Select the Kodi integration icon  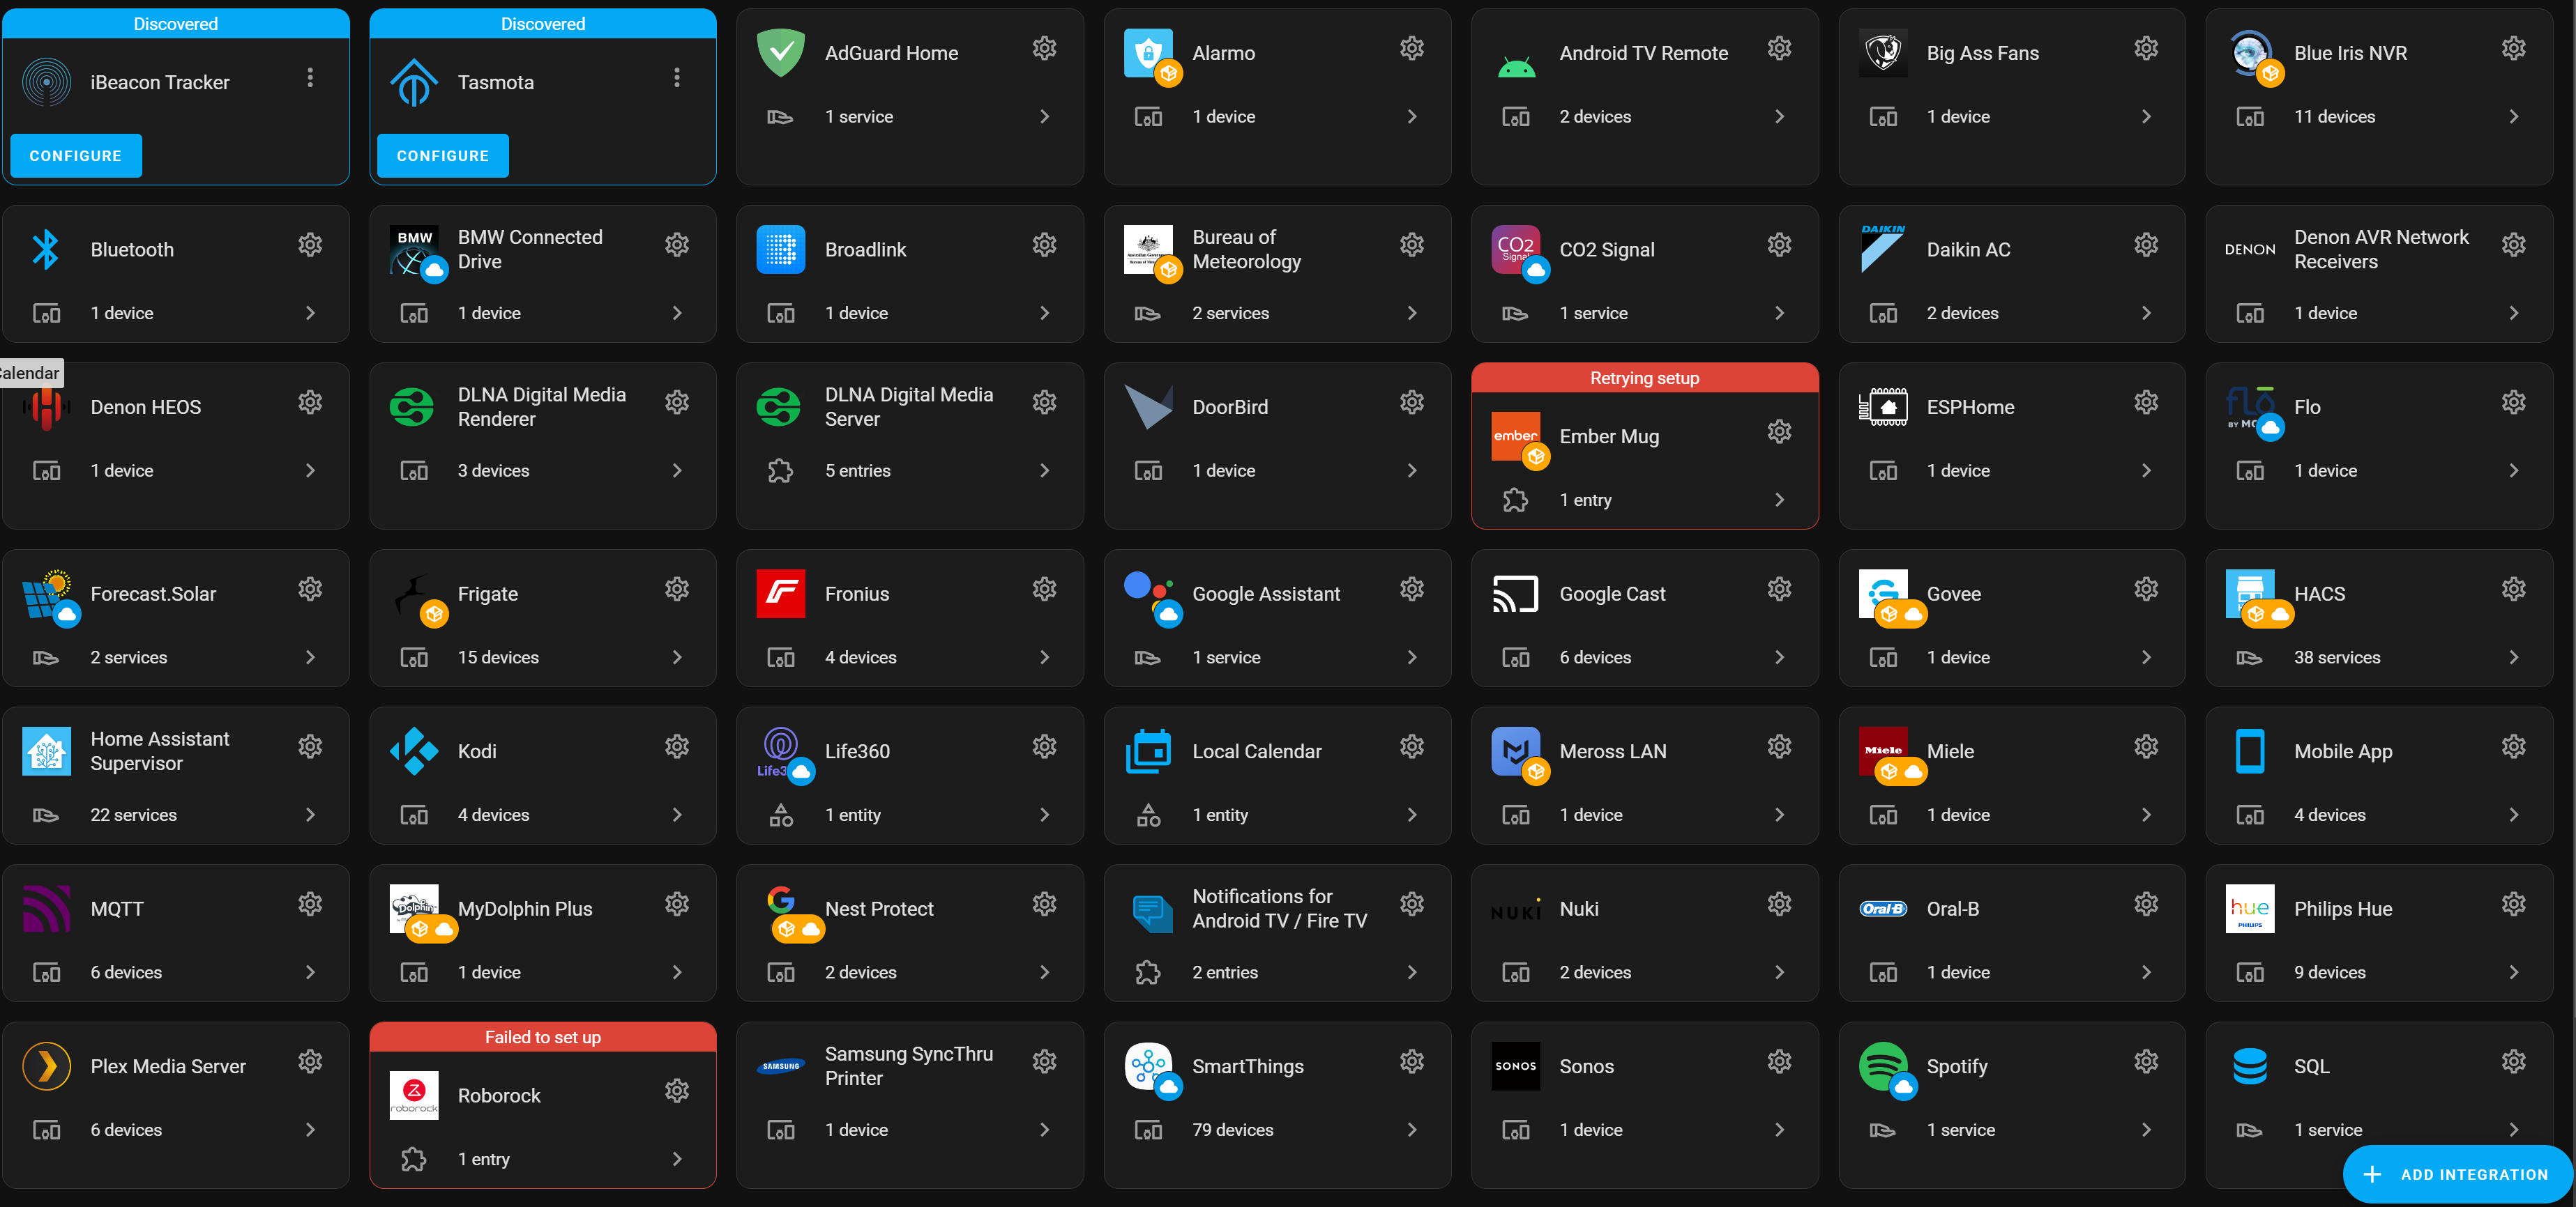414,751
